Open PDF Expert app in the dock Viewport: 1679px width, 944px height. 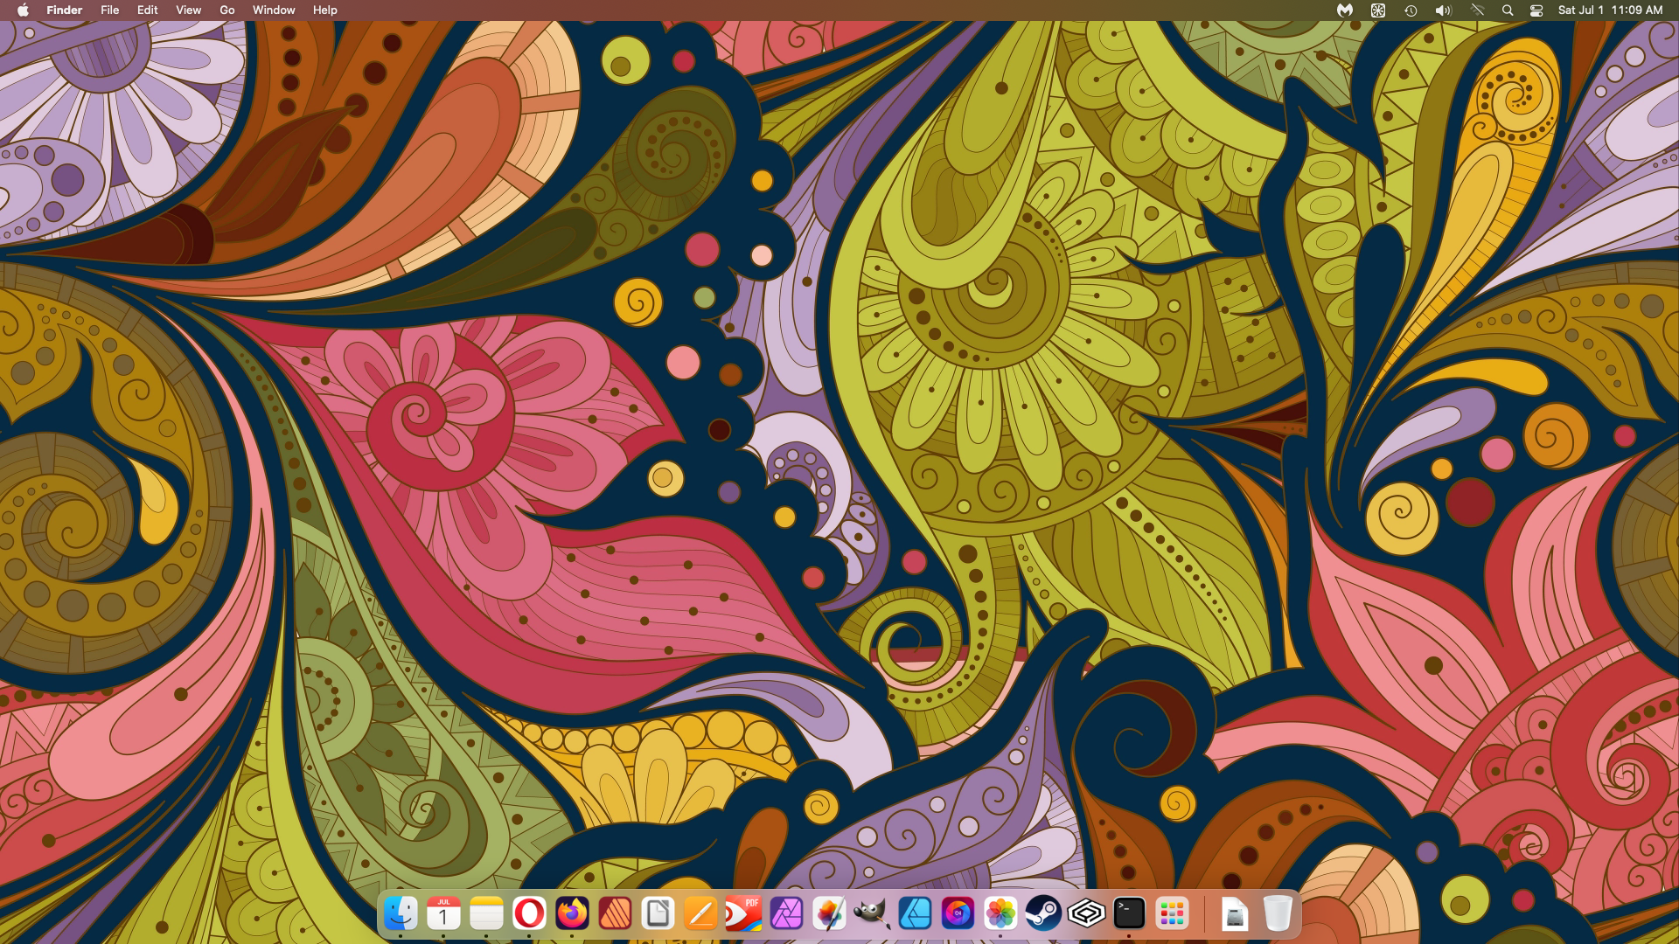coord(743,914)
